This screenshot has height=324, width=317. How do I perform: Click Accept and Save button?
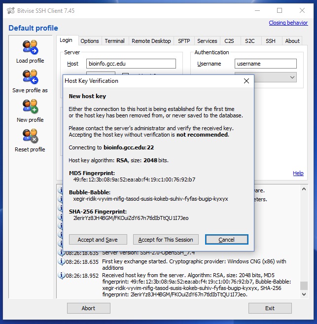(x=98, y=240)
